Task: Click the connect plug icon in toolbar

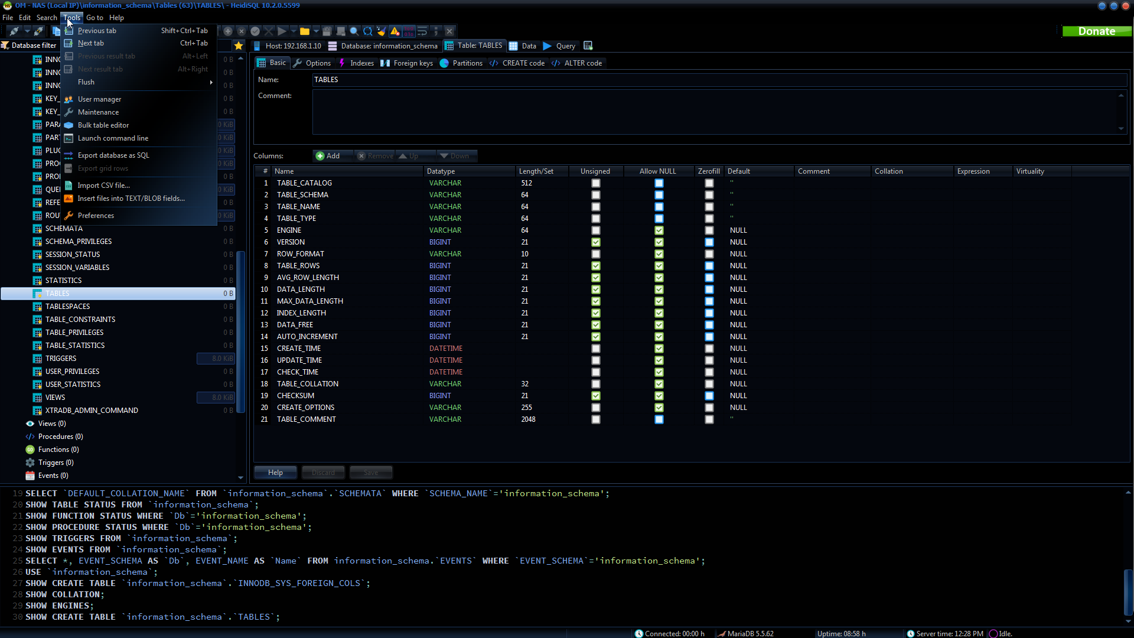Action: [14, 31]
